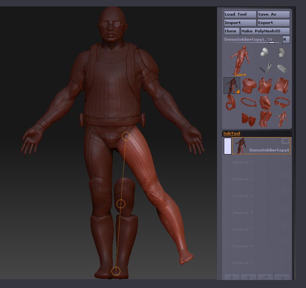Open the Tool dropdown under the large soldier preview

tap(240, 75)
